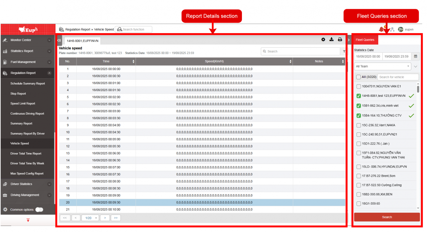The height and width of the screenshot is (232, 427).
Task: Expand the Driving Management menu chevron
Action: pos(49,195)
